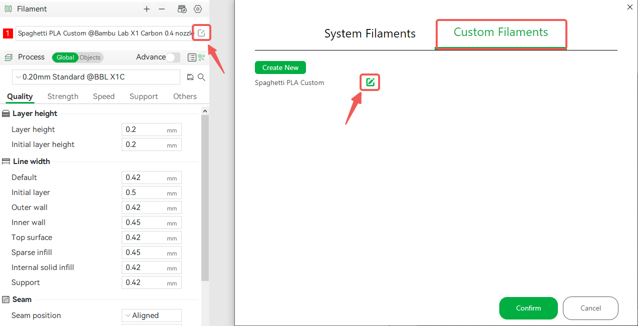Edit the Top surface line width field
The width and height of the screenshot is (638, 326).
point(152,237)
